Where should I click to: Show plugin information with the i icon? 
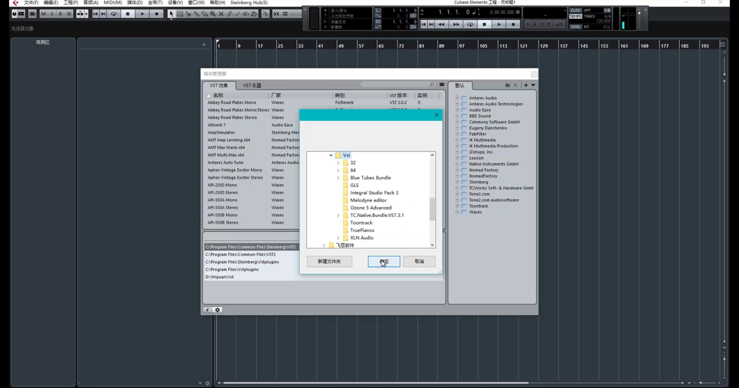pos(207,310)
